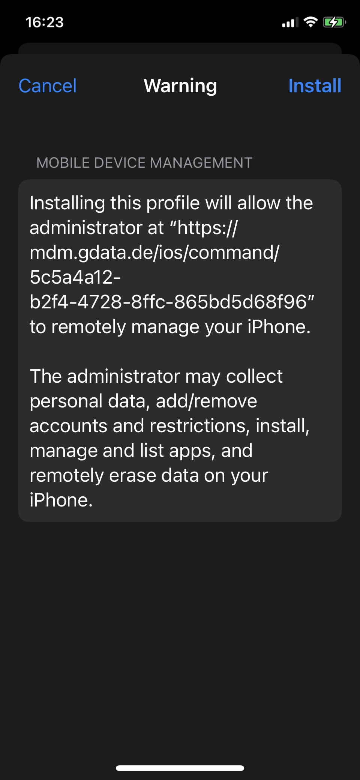Tap the mdm.gdata.de/ios/command/ URL text
Screen dimensions: 360x780
coord(154,252)
